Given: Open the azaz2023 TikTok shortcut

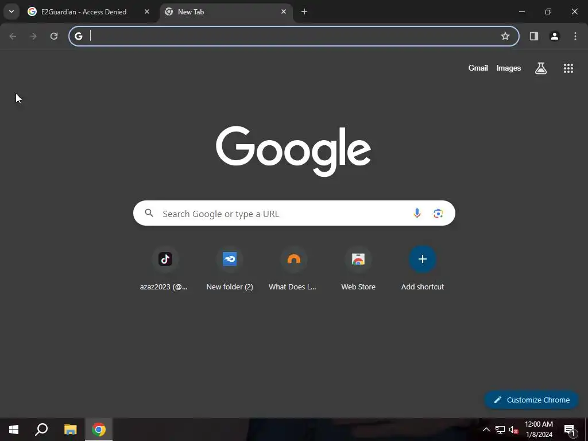Looking at the screenshot, I should [165, 259].
